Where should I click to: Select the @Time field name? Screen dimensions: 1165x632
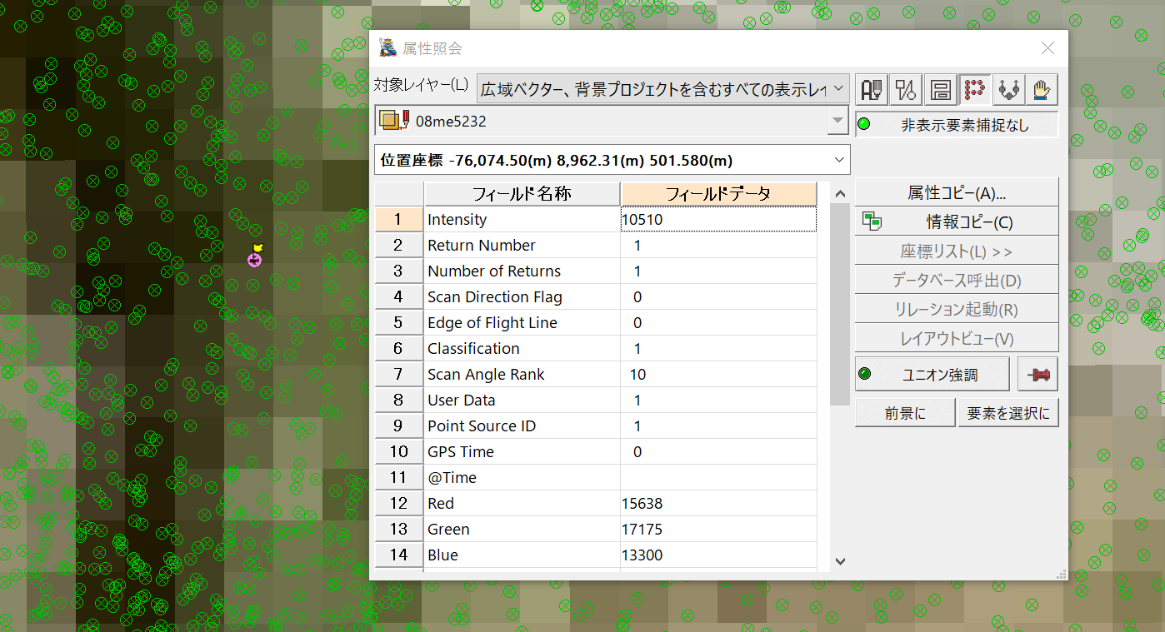click(452, 478)
